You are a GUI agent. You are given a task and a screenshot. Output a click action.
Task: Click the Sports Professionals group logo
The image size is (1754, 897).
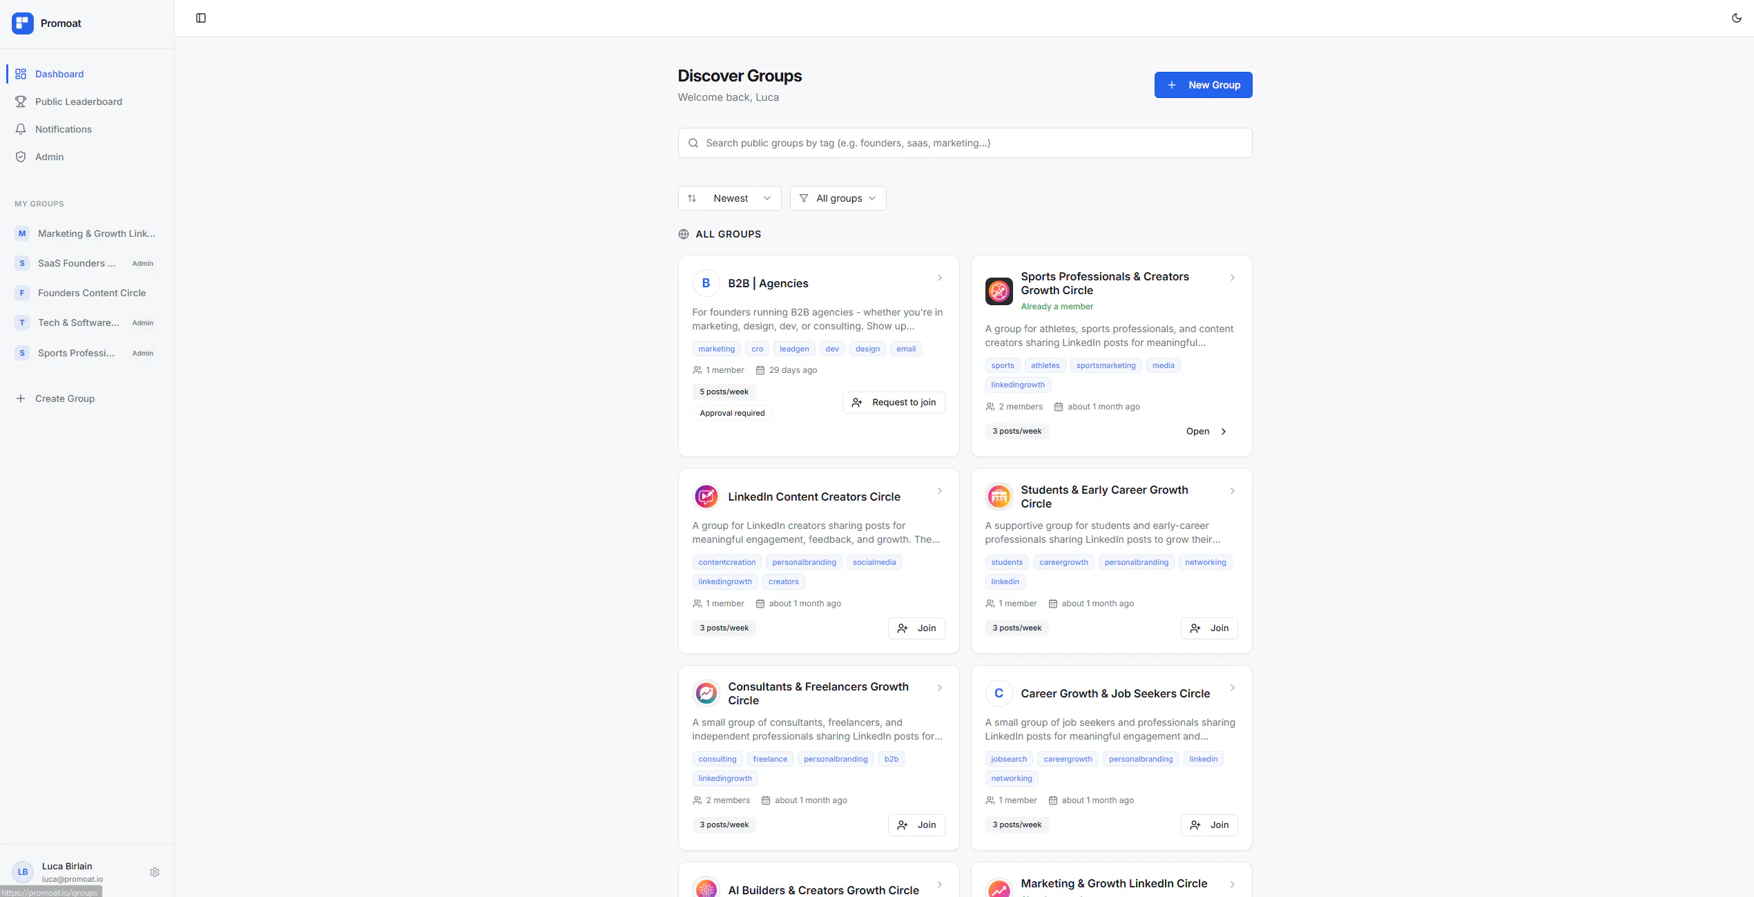[999, 291]
